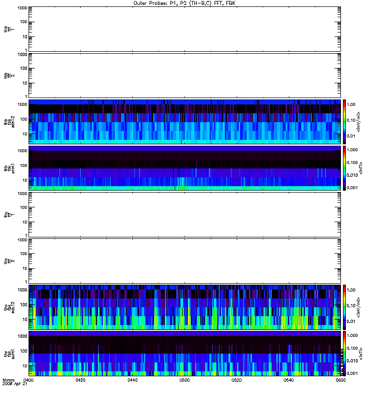Screen dimensions: 369x394
Task: Click the plot title "Outer Probes: P1, P2 (TH-B,C) FFT, FBK"
Action: point(184,3)
